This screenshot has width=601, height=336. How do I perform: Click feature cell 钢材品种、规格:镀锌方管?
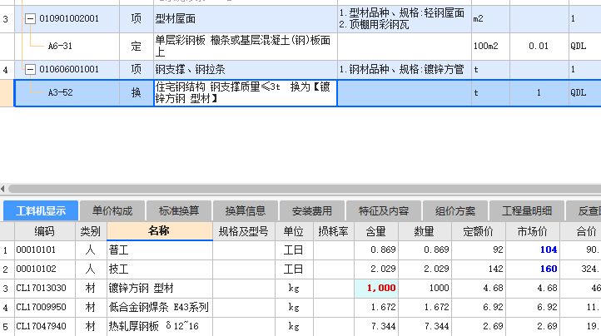click(405, 69)
